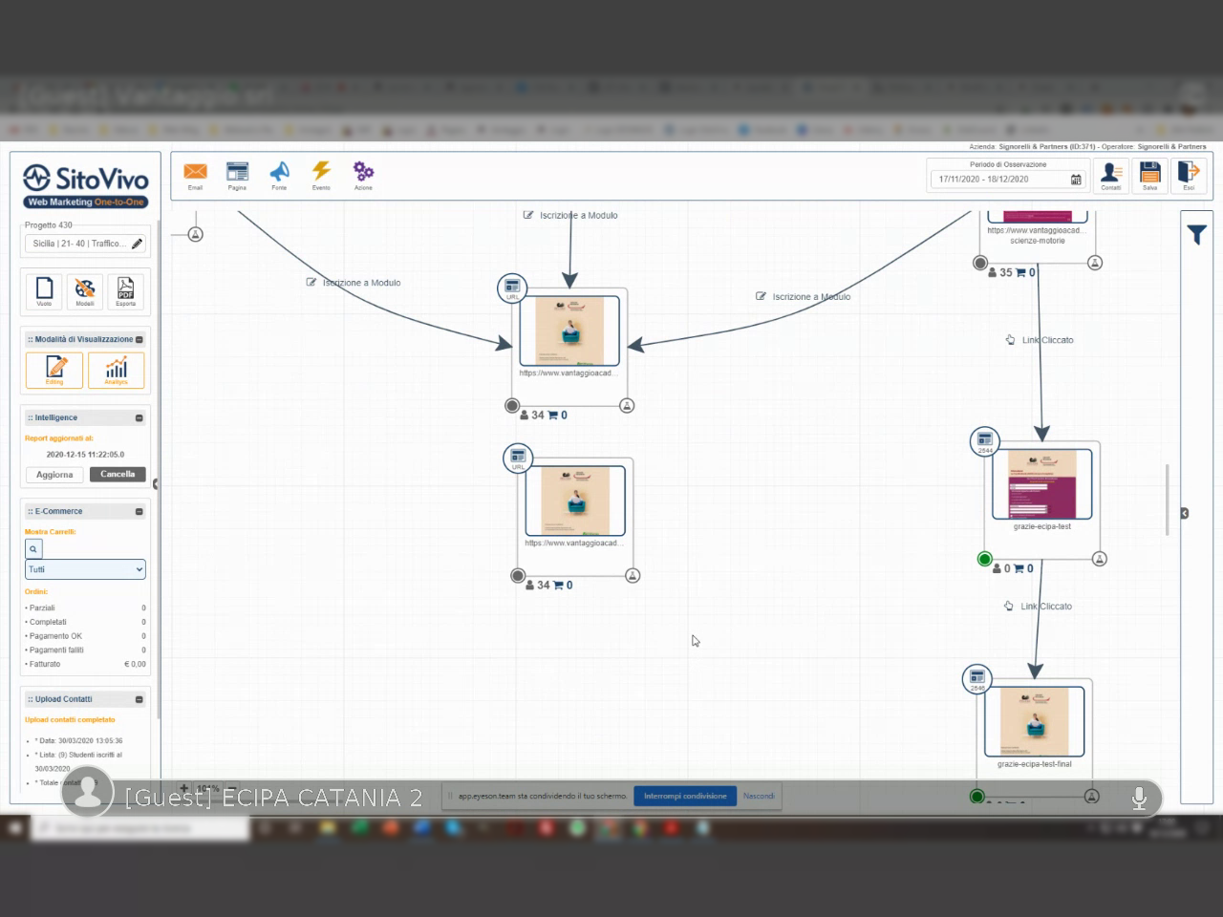This screenshot has height=917, width=1223.
Task: Click green connector dot of grazie-ecipa-test
Action: [985, 559]
